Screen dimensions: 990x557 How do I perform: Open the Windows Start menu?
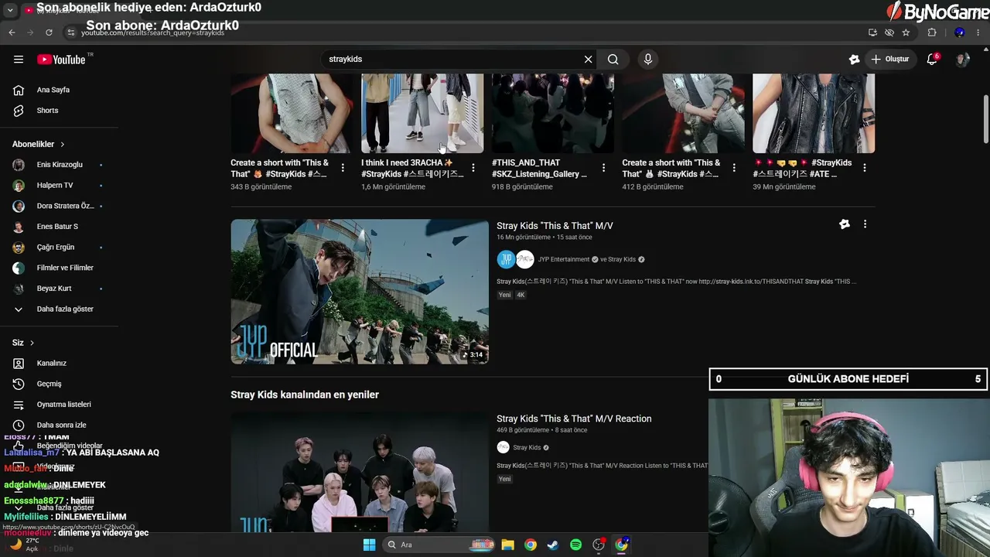(x=369, y=545)
